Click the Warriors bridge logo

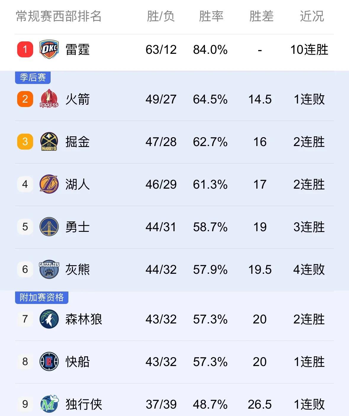(49, 227)
